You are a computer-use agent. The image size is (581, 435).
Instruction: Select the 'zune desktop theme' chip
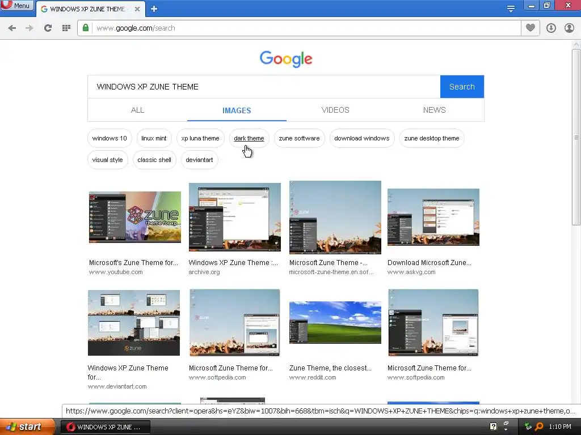pyautogui.click(x=432, y=138)
